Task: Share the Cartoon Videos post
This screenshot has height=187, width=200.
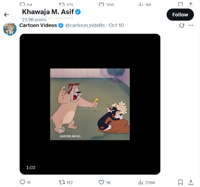Action: (x=191, y=182)
